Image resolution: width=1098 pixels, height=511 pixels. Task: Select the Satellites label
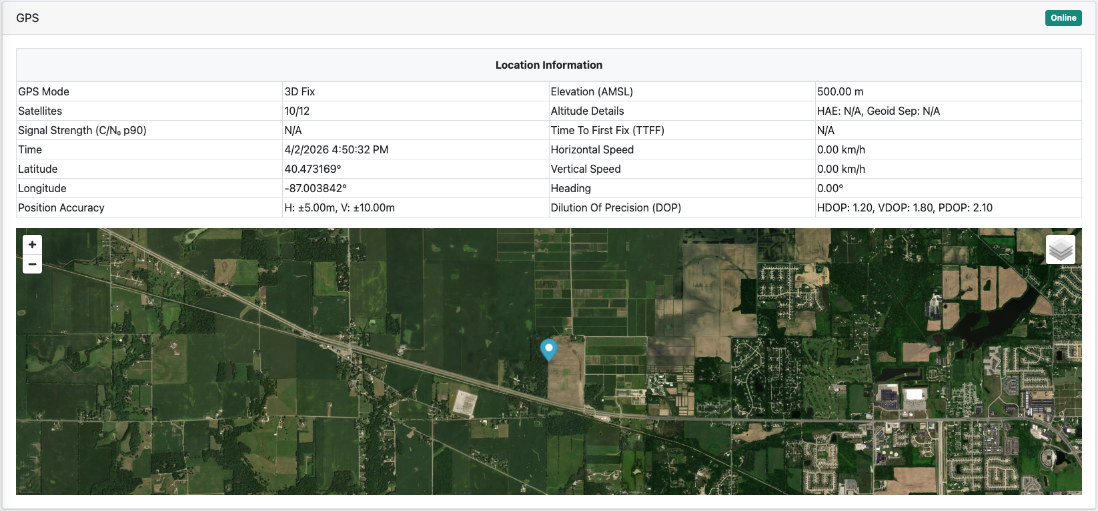(40, 111)
